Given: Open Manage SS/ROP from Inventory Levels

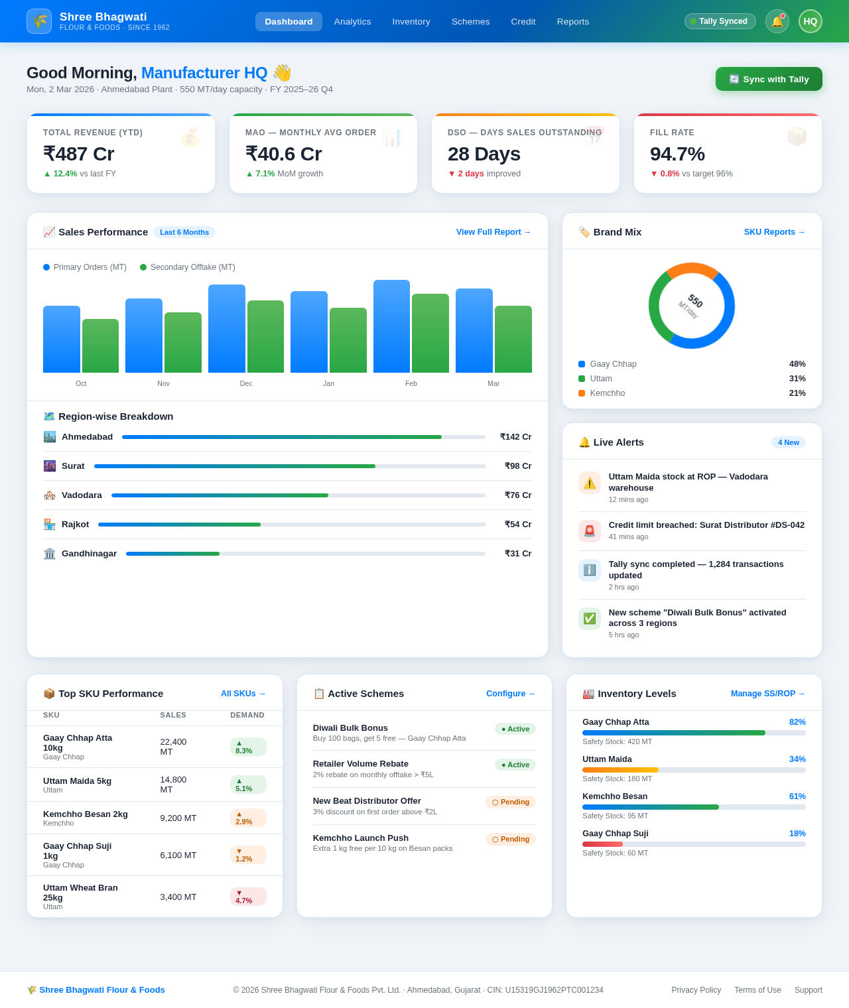Looking at the screenshot, I should 767,694.
